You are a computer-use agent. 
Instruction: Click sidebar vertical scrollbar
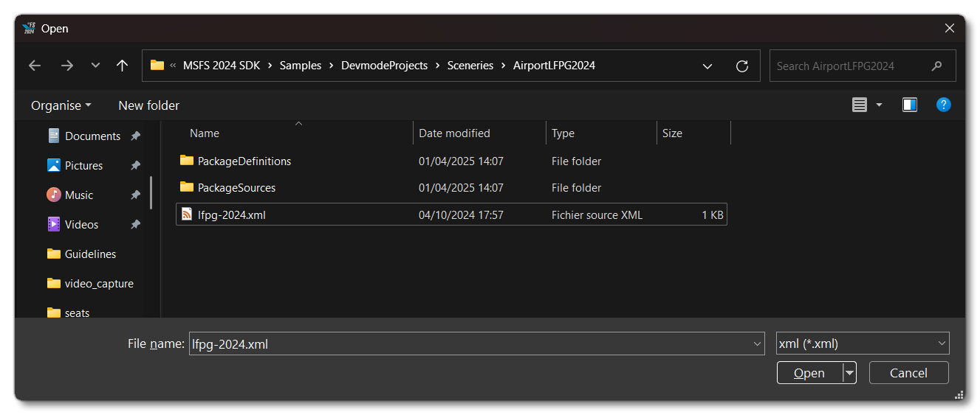pyautogui.click(x=151, y=192)
